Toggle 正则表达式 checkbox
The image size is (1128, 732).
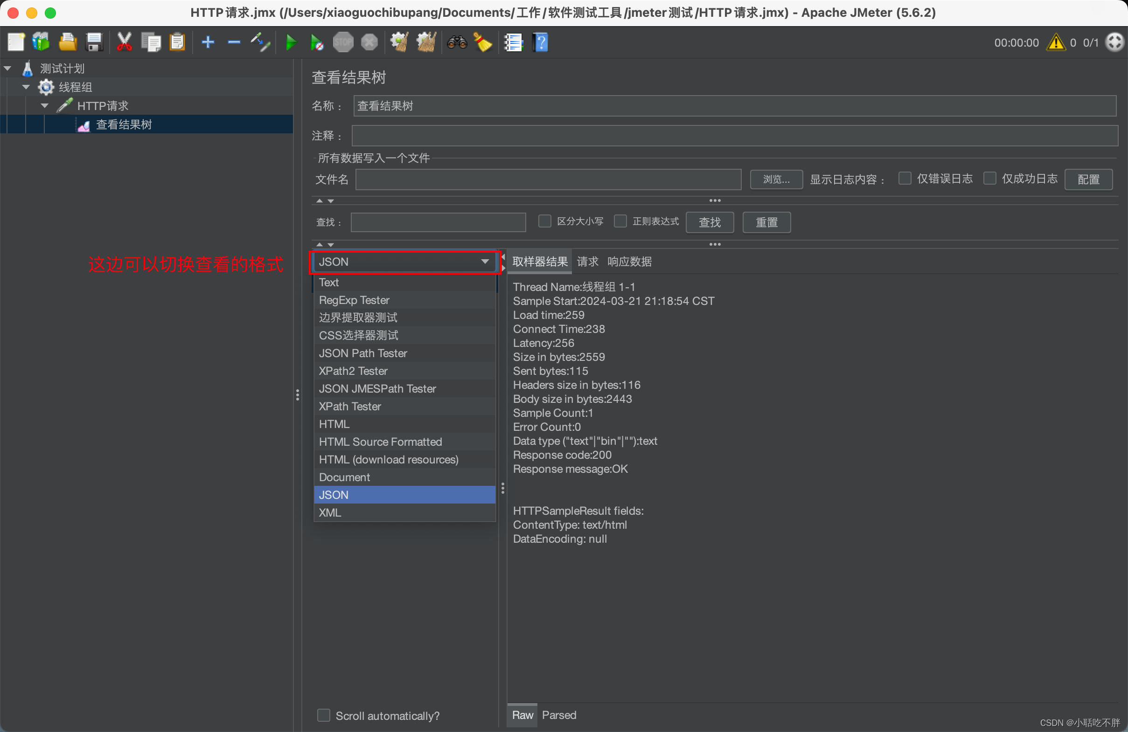620,221
